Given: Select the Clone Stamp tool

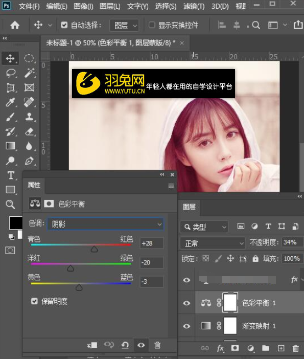Looking at the screenshot, I should tap(29, 117).
